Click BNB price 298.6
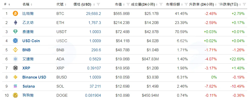Screen dimensions: 249x103 tap(96, 50)
